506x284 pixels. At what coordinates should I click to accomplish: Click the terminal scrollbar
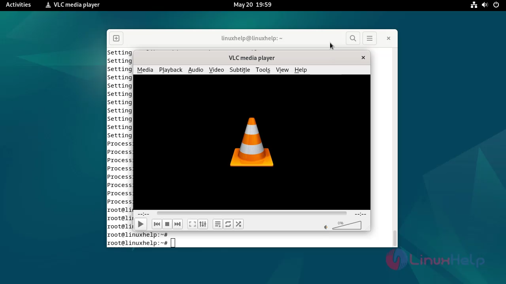(395, 238)
